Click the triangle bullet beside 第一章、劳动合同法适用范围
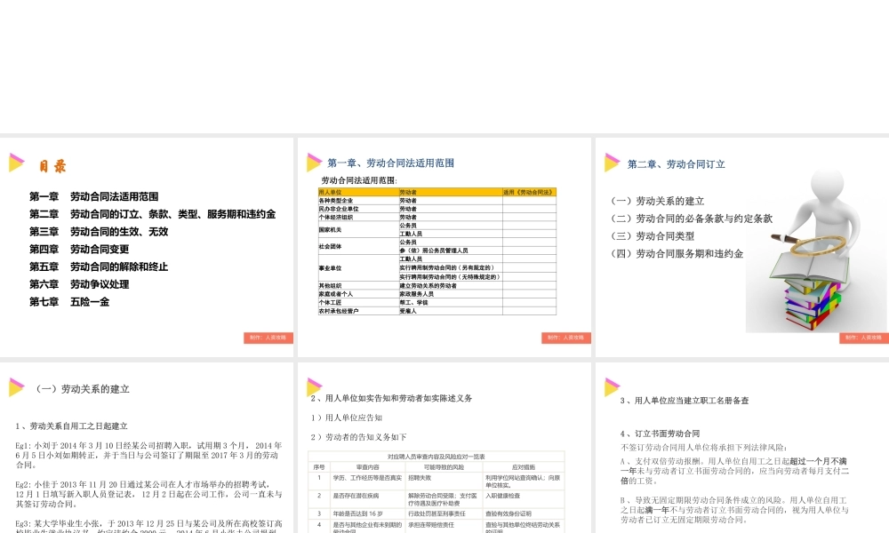The width and height of the screenshot is (889, 533). tap(312, 163)
